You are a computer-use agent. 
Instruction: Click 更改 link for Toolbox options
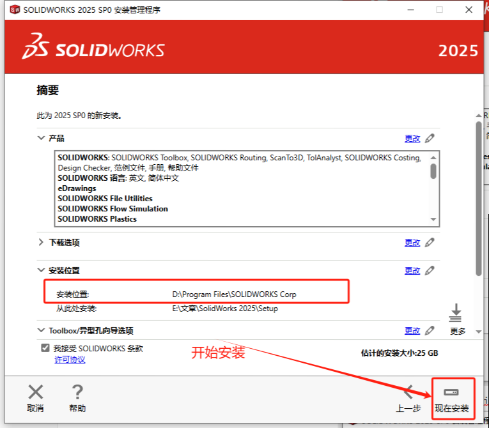point(412,331)
